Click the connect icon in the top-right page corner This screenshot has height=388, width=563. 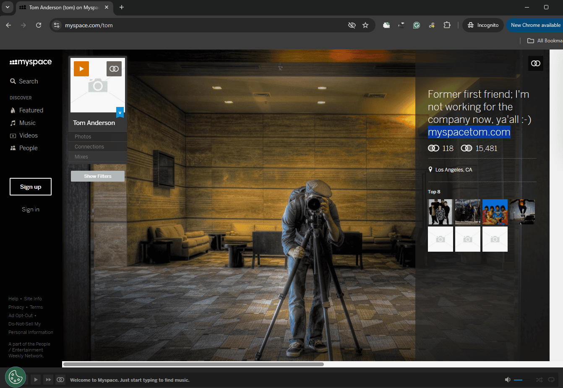536,63
